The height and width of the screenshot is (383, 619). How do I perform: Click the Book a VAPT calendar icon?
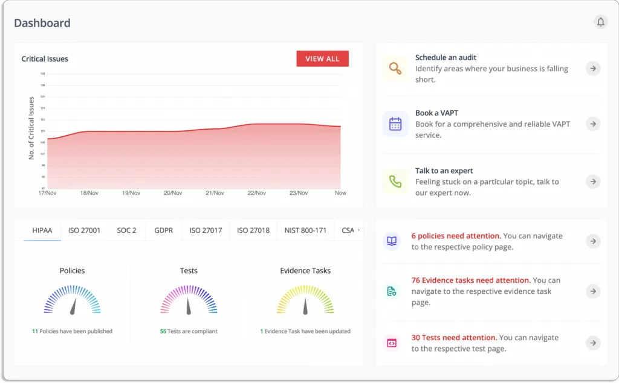395,124
